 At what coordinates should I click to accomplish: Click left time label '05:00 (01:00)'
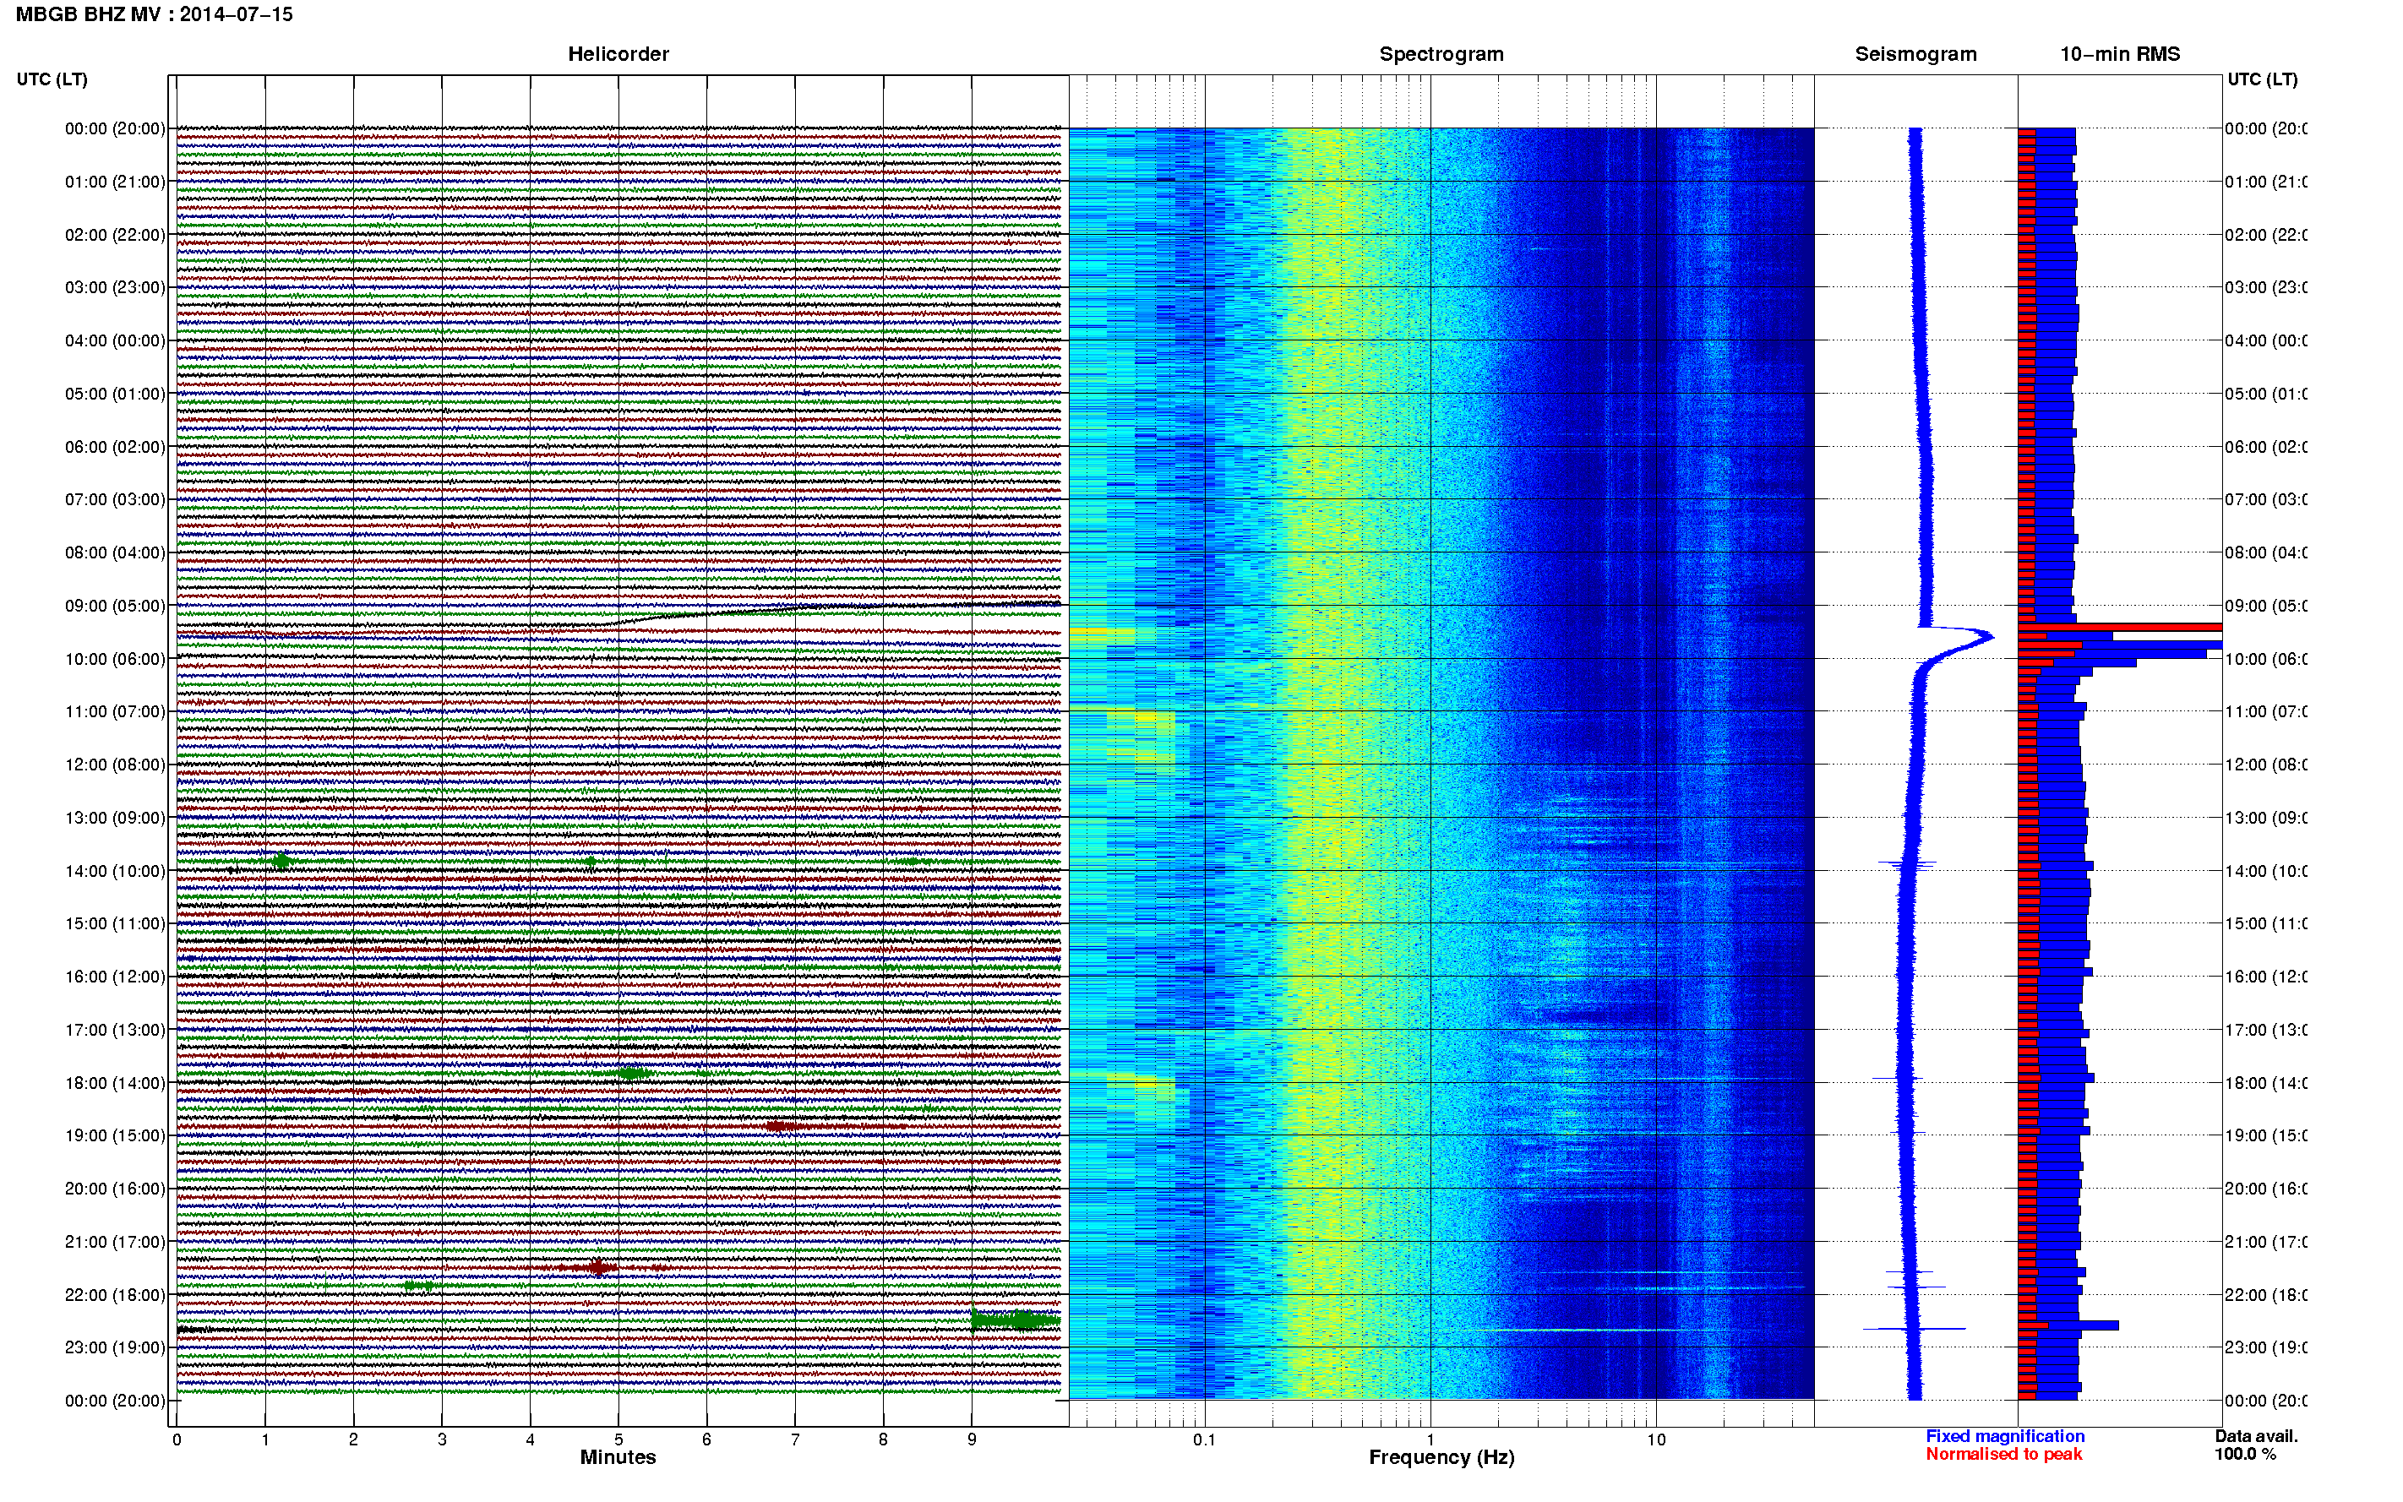[115, 394]
